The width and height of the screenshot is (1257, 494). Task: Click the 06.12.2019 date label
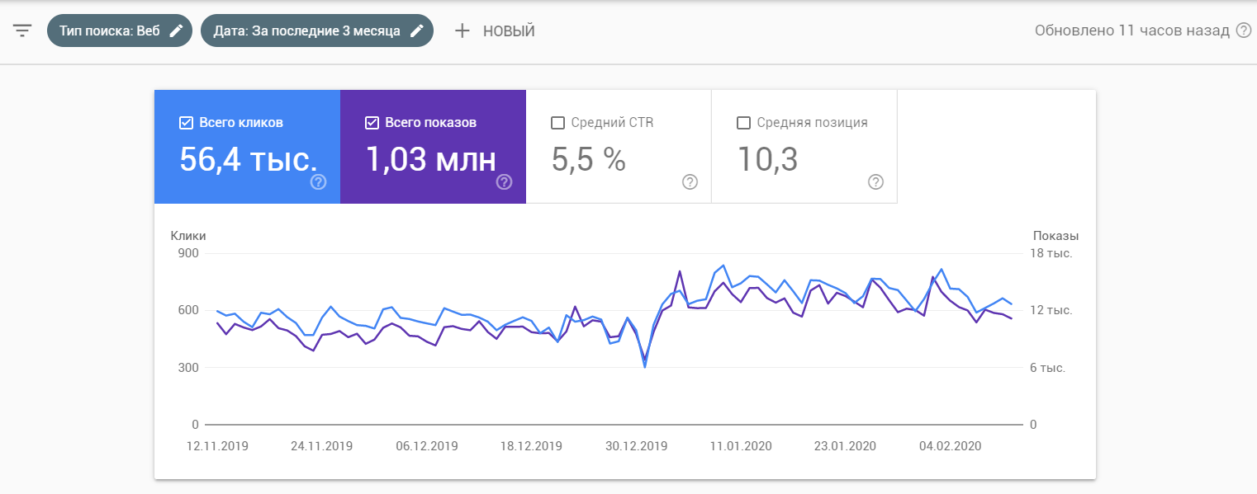point(427,446)
